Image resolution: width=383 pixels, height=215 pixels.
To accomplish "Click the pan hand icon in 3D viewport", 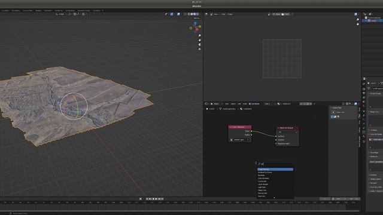I will tap(199, 40).
